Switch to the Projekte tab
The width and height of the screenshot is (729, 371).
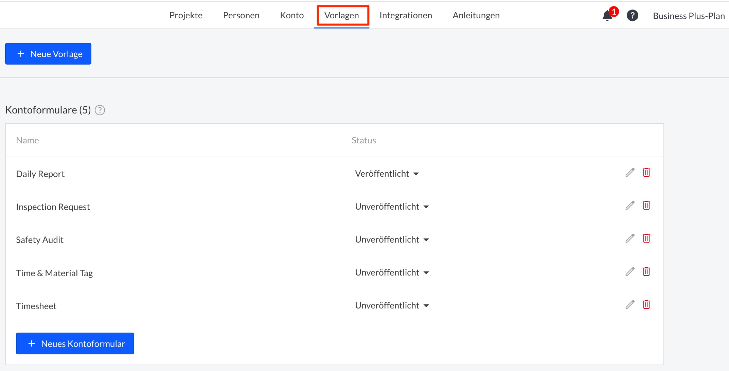click(186, 15)
